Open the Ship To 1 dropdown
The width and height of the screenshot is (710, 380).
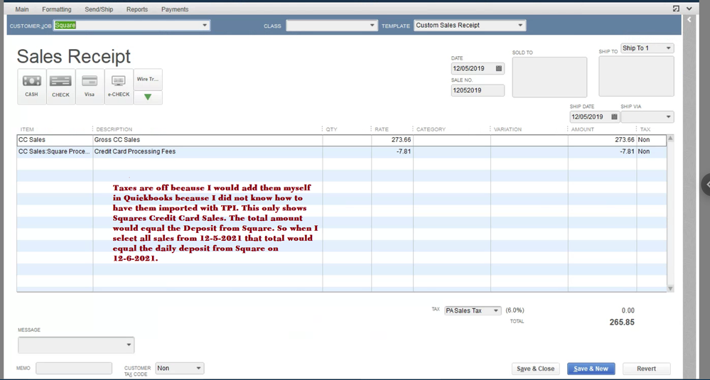pos(669,48)
